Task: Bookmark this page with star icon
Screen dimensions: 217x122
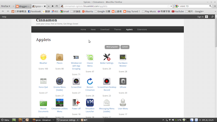Action: [x=169, y=6]
